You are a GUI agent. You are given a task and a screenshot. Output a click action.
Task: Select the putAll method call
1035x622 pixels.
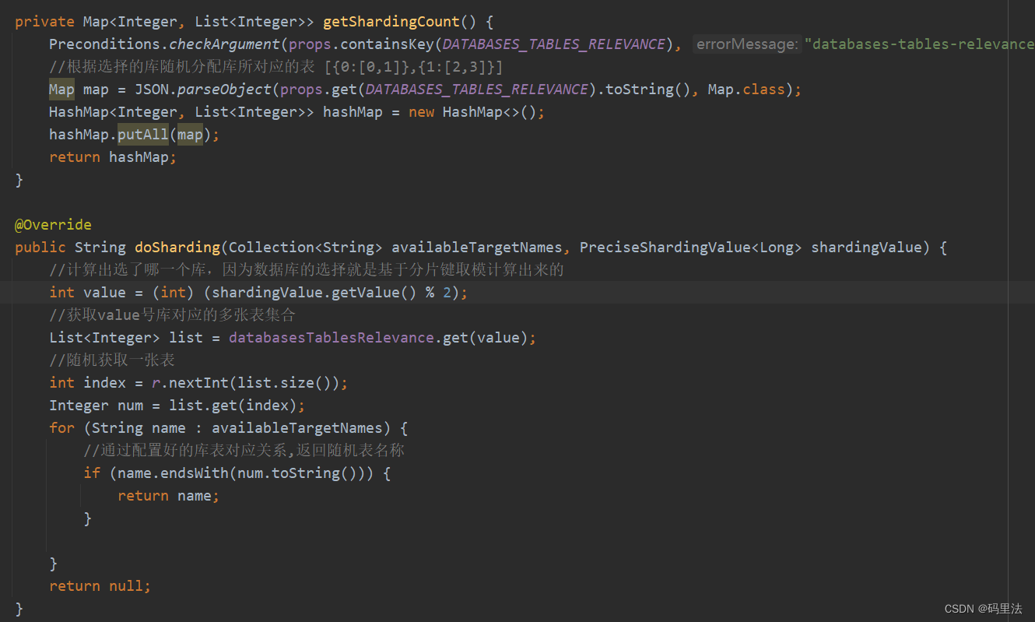coord(142,134)
